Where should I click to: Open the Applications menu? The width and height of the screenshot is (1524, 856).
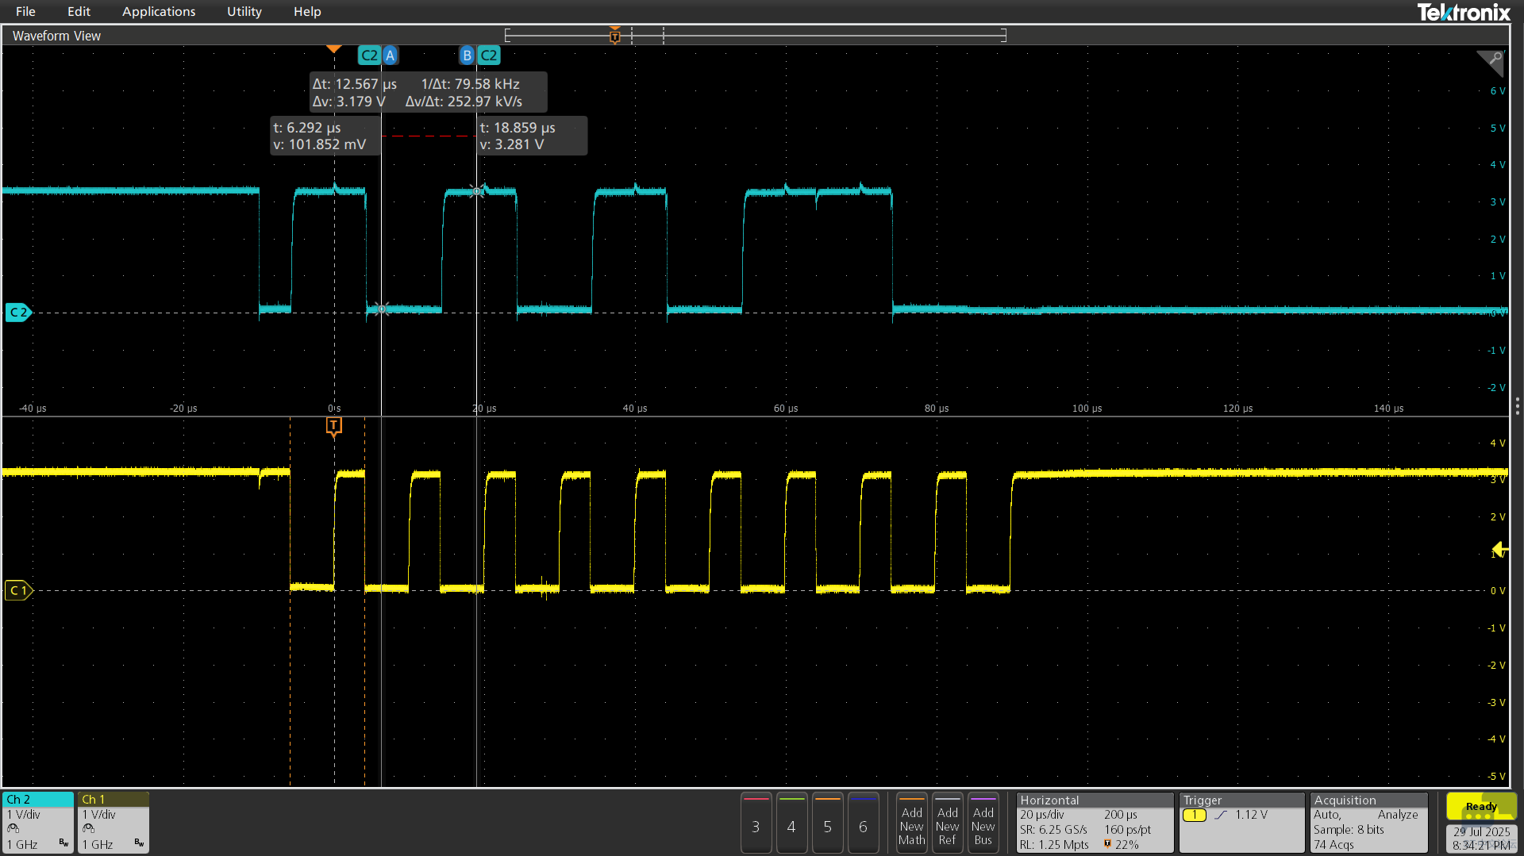coord(159,11)
